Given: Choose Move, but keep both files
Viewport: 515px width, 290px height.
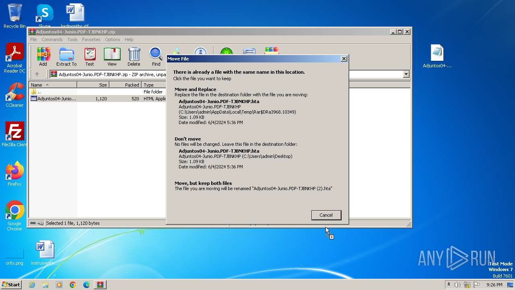Looking at the screenshot, I should click(x=257, y=186).
